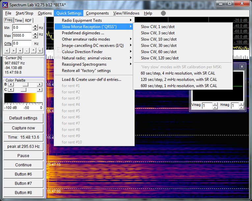252x201 pixels.
Task: Click brightness B slider thumb
Action: point(25,84)
